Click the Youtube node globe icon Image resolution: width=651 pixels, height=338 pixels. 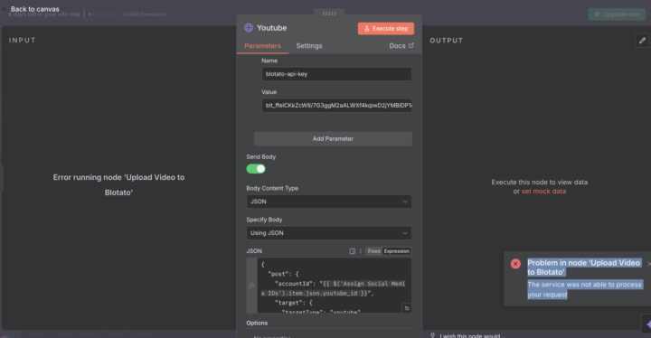pyautogui.click(x=249, y=28)
